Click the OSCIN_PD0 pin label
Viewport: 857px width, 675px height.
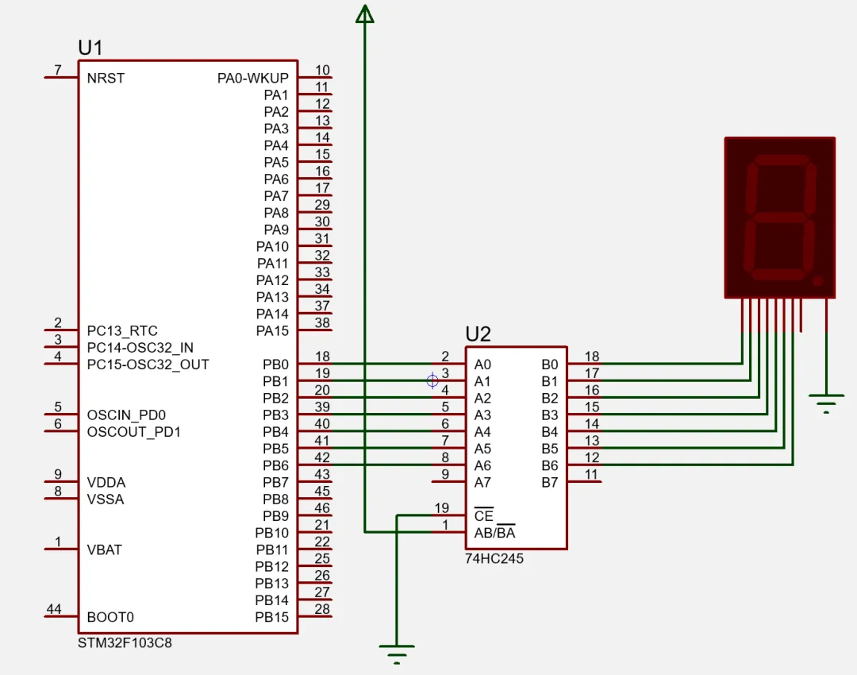tap(126, 415)
